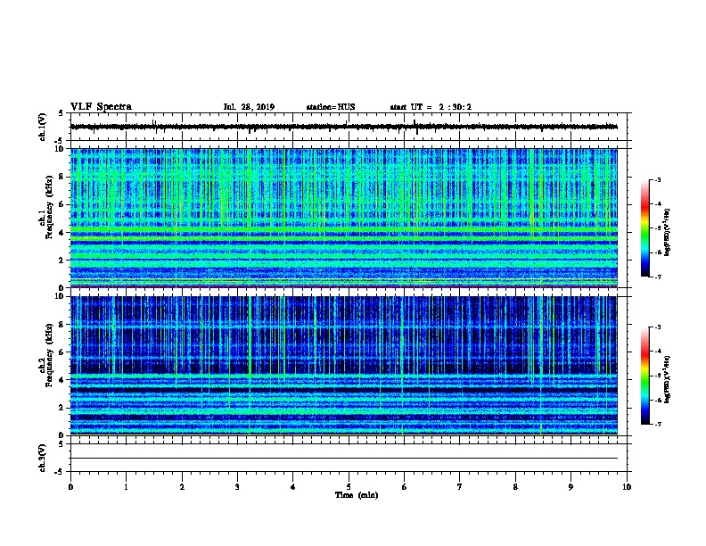
Task: Click time axis tick label "0"
Action: pos(70,487)
